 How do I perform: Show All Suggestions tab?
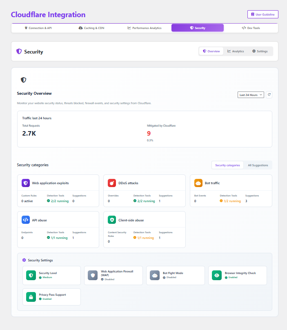click(258, 165)
